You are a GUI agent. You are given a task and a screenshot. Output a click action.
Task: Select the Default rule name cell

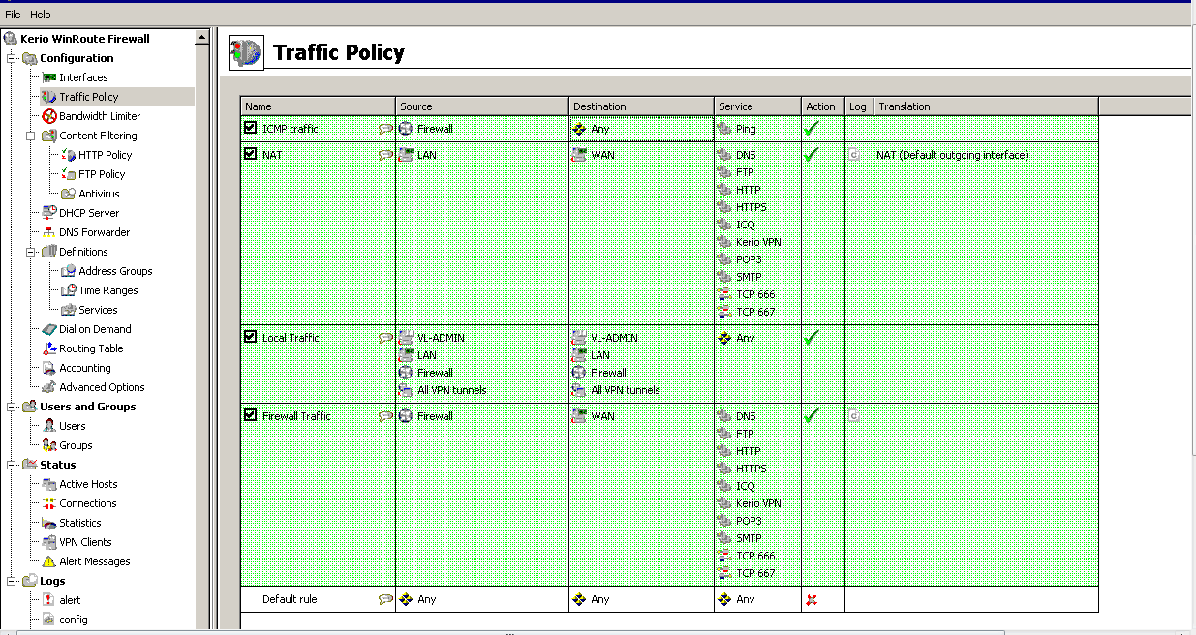tap(318, 599)
